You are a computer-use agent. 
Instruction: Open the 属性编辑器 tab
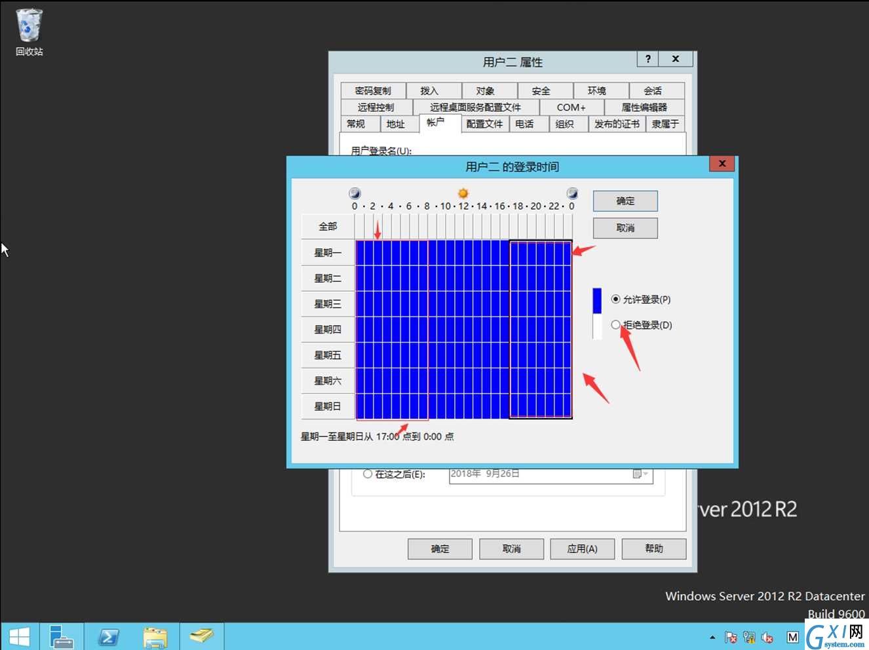(644, 107)
